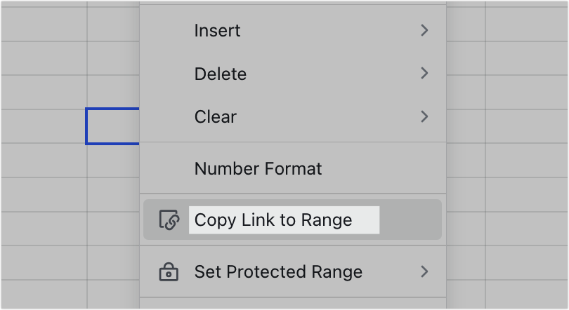Open the Insert submenu
The width and height of the screenshot is (569, 310).
[x=292, y=30]
